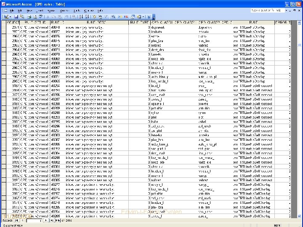Click the File Search toolbar icon
The width and height of the screenshot is (303, 227).
coord(22,17)
